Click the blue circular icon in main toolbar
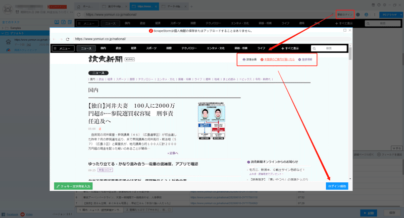 click(x=366, y=15)
